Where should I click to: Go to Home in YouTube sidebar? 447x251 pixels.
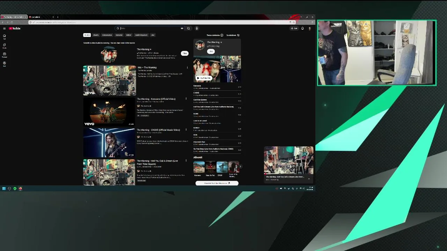coord(5,37)
